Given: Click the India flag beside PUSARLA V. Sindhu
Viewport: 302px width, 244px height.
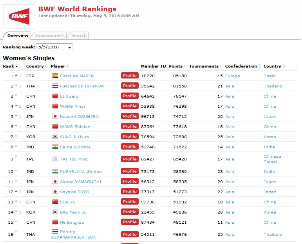Looking at the screenshot, I should [55, 171].
